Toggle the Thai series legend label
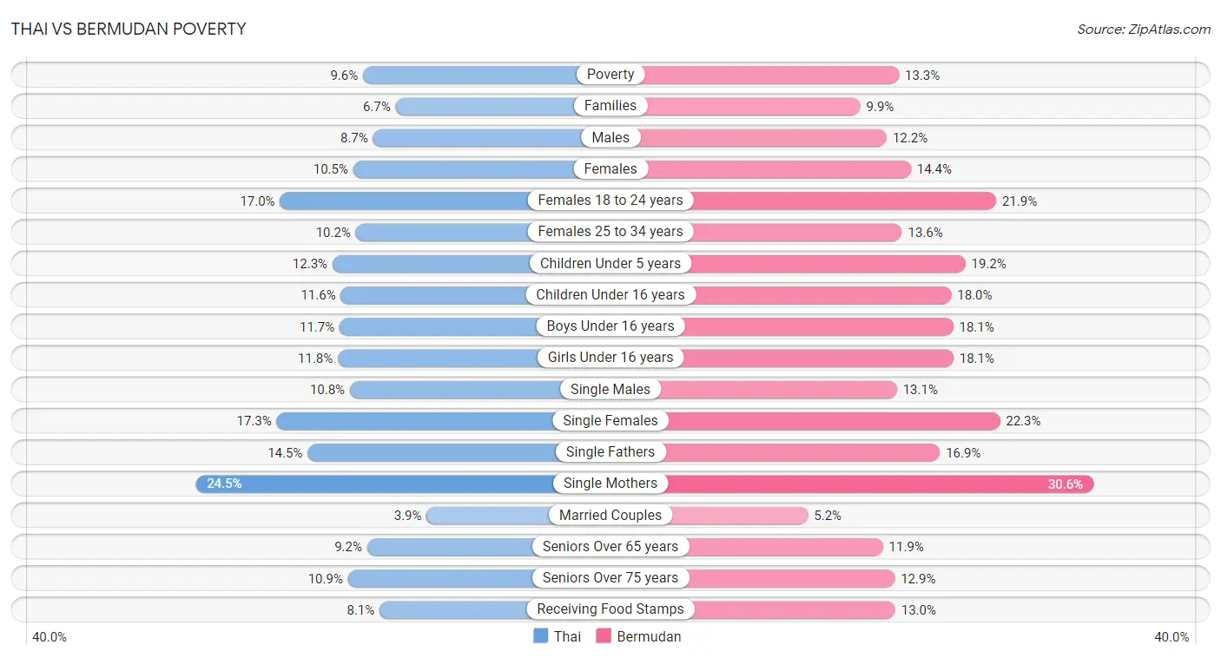Screen dimensions: 1221x658 [567, 636]
